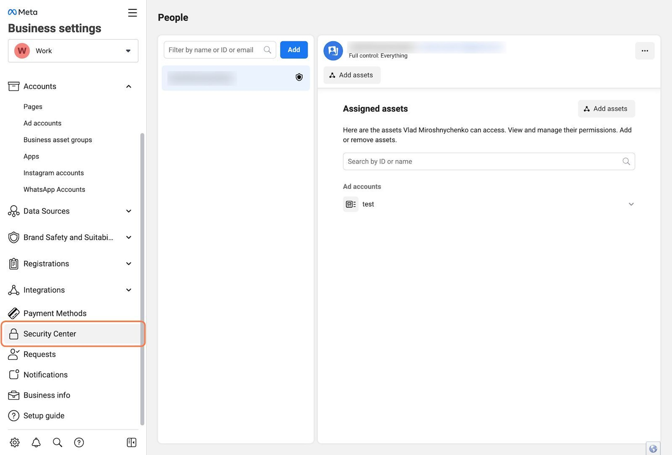Open the help question mark icon

(x=79, y=442)
